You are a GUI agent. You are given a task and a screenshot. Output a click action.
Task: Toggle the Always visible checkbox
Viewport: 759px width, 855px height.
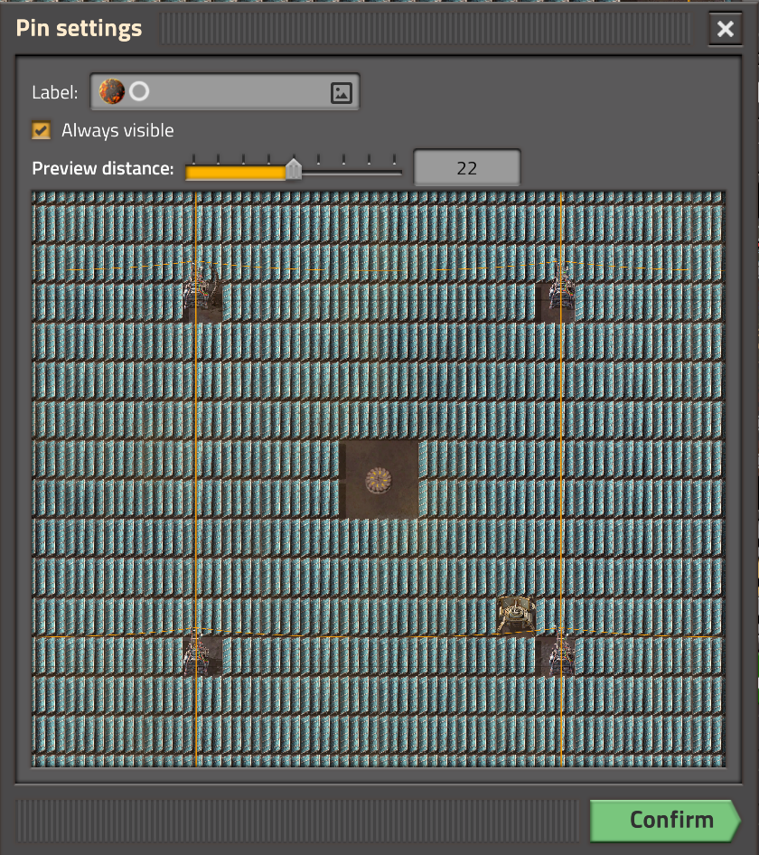tap(41, 130)
